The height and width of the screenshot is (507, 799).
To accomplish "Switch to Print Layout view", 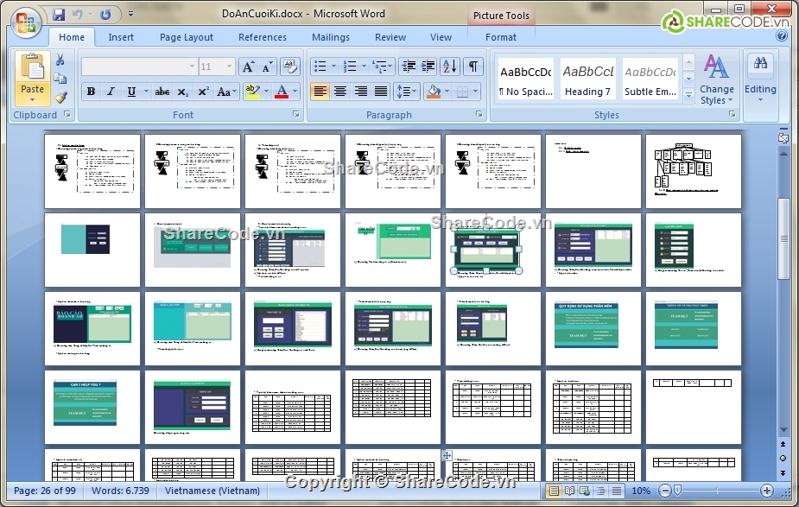I will [554, 491].
